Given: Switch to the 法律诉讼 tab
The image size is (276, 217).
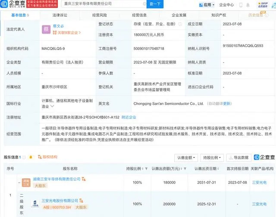Looking at the screenshot, I should (60, 15).
